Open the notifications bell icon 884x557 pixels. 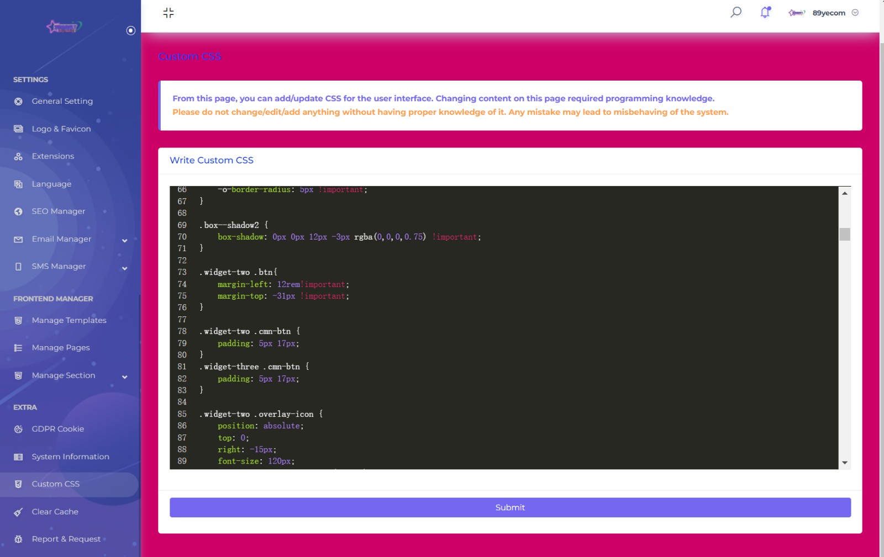[x=765, y=12]
